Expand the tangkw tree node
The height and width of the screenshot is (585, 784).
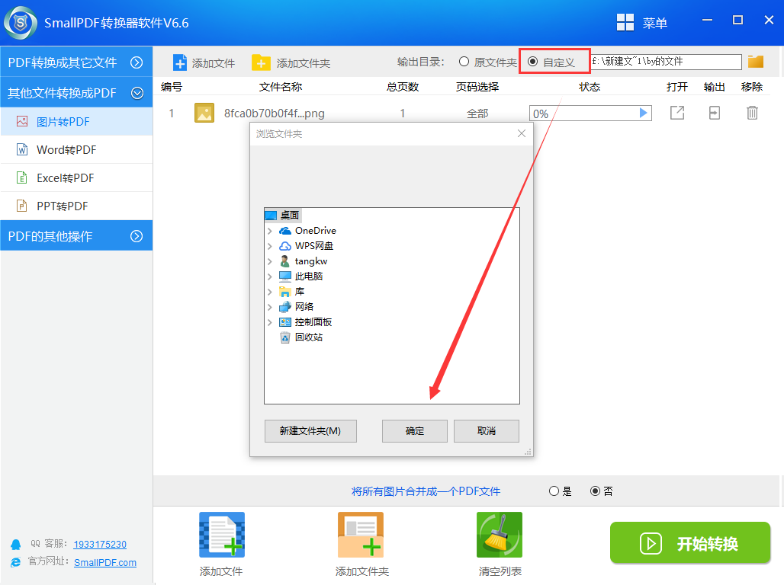coord(270,261)
